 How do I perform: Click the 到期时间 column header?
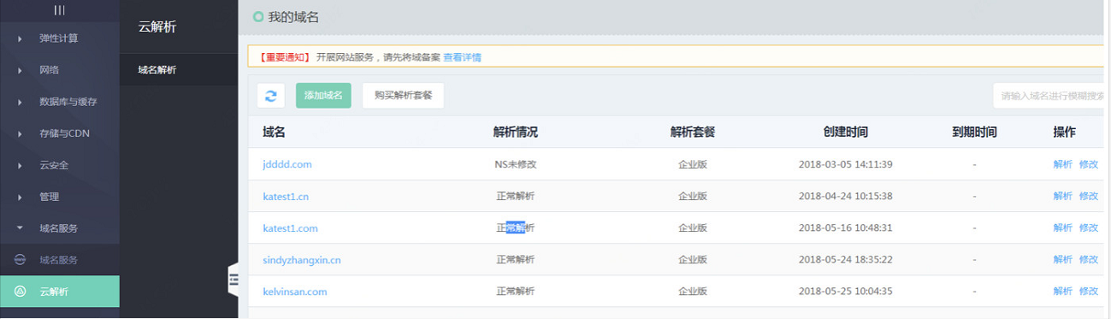point(975,132)
